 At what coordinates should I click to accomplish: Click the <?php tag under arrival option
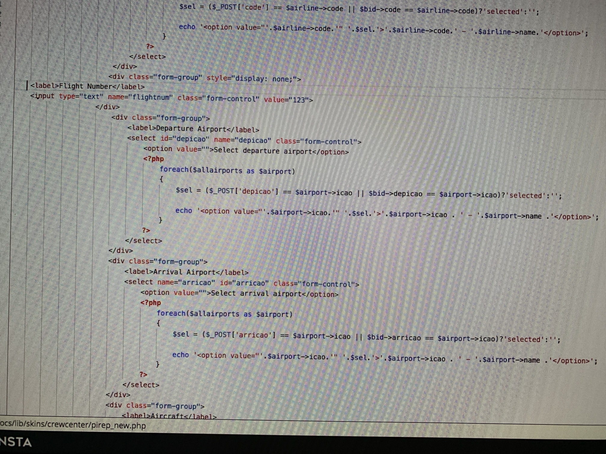pos(151,303)
